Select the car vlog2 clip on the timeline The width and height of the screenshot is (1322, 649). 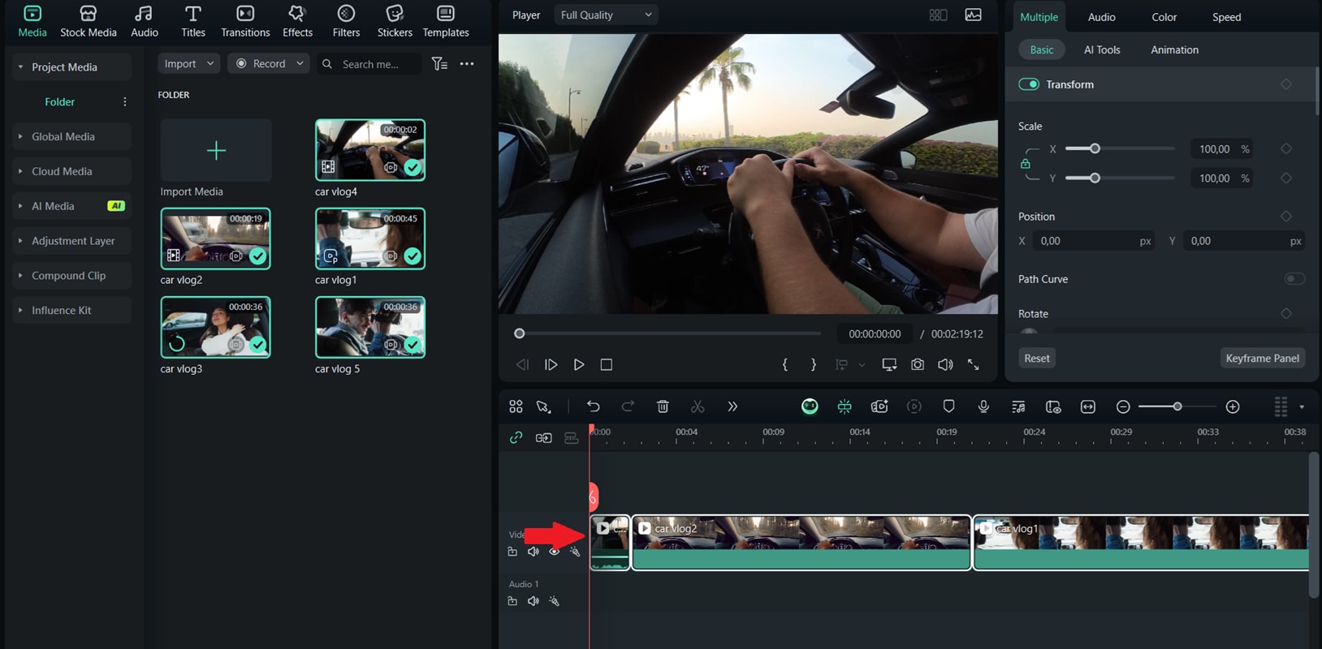pyautogui.click(x=801, y=543)
